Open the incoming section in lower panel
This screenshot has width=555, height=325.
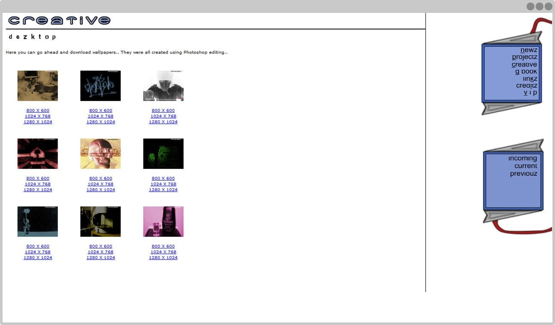tap(522, 158)
